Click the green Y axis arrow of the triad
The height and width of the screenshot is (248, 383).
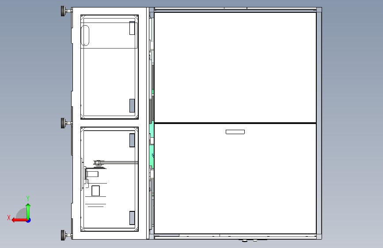28,211
